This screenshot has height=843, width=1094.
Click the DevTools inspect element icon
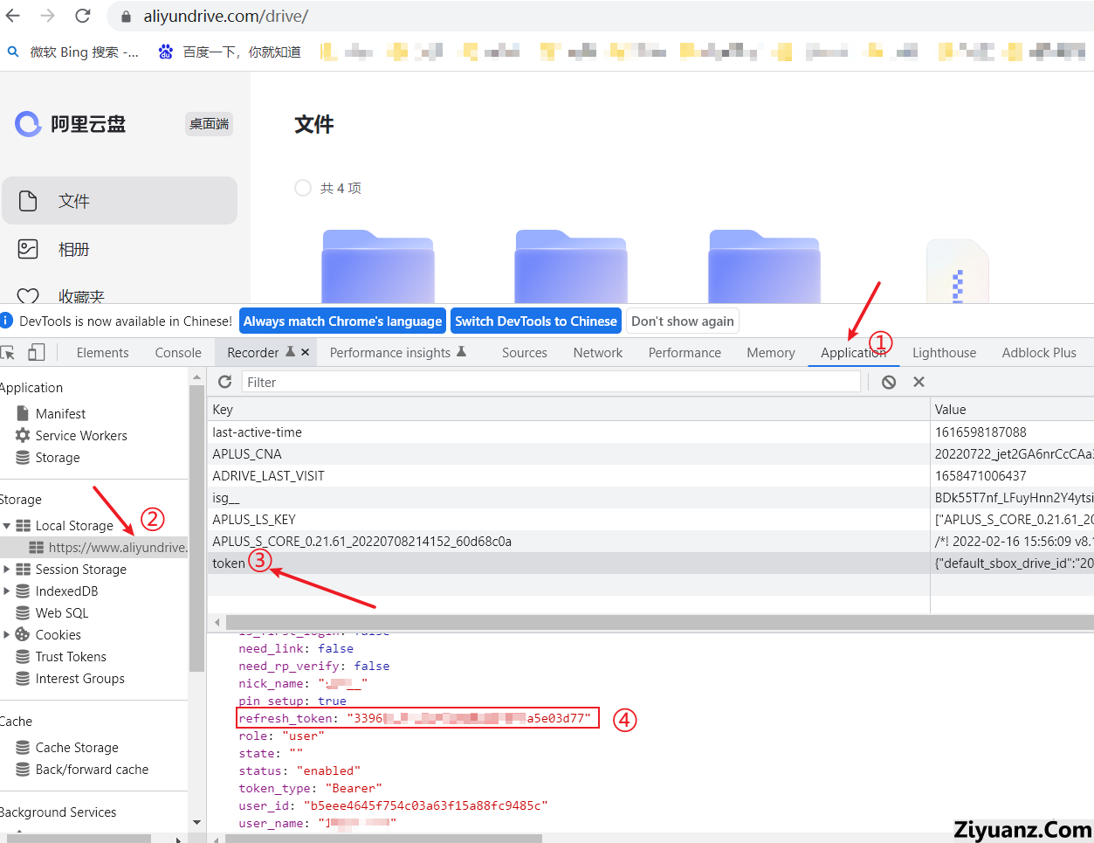click(8, 352)
